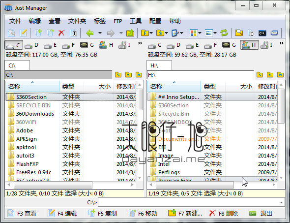The image size is (290, 223).
Task: Sort left panel by 类型 column header
Action: coord(71,86)
